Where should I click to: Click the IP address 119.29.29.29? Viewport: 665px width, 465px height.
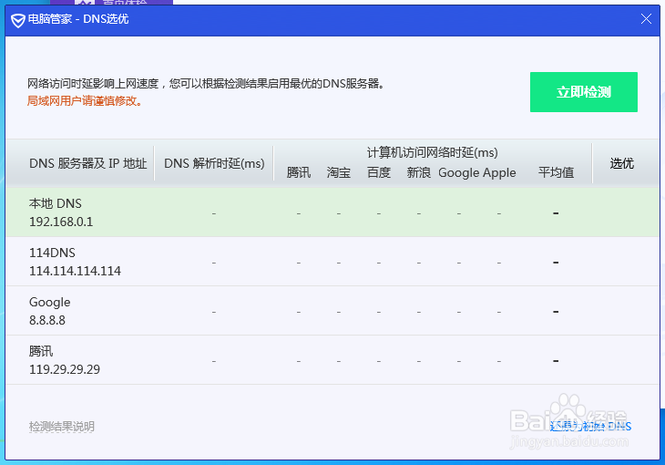tap(65, 369)
